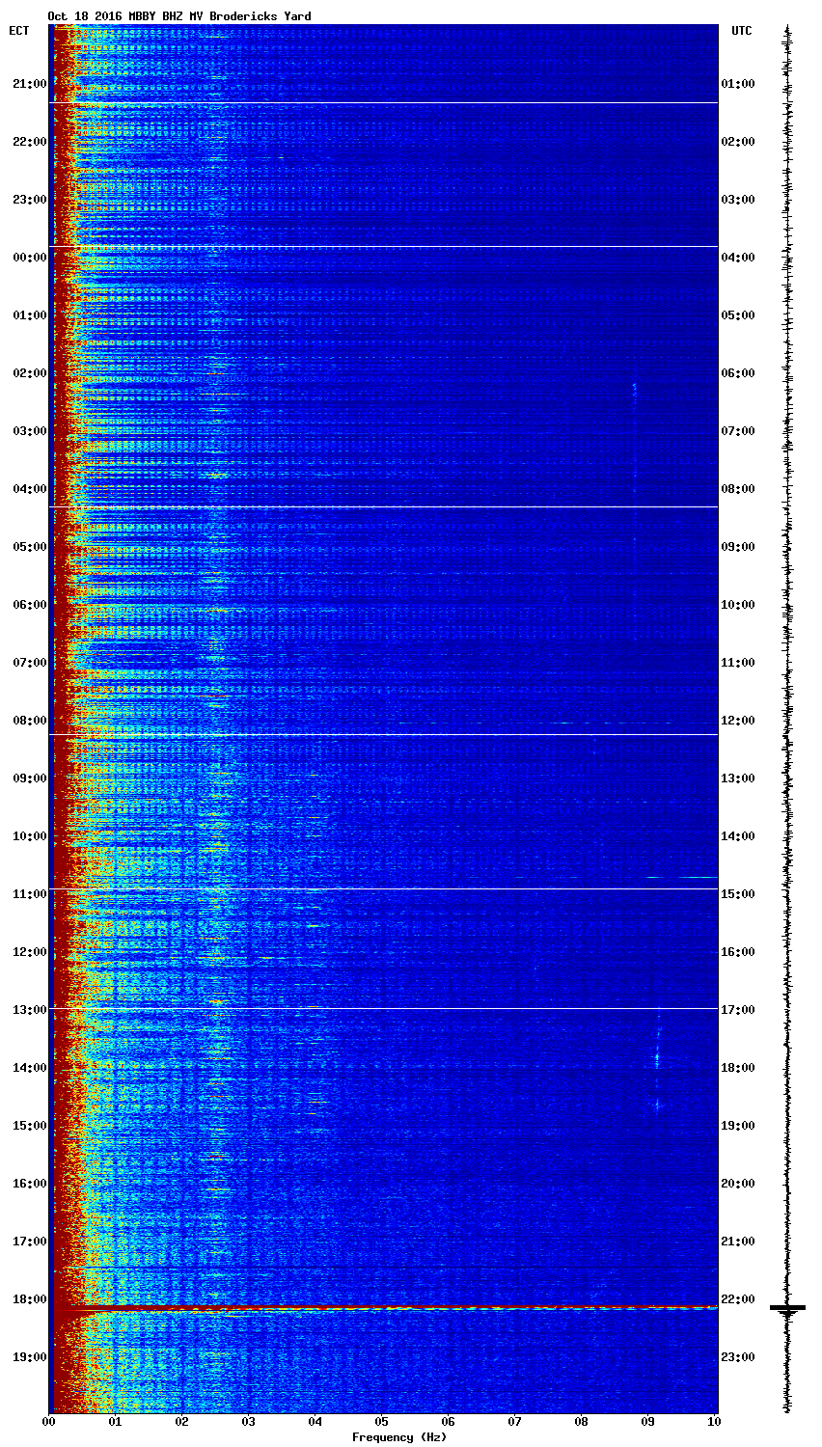Screen dimensions: 822x1447
Task: Click the '10' frequency axis tick label
Action: point(715,1422)
